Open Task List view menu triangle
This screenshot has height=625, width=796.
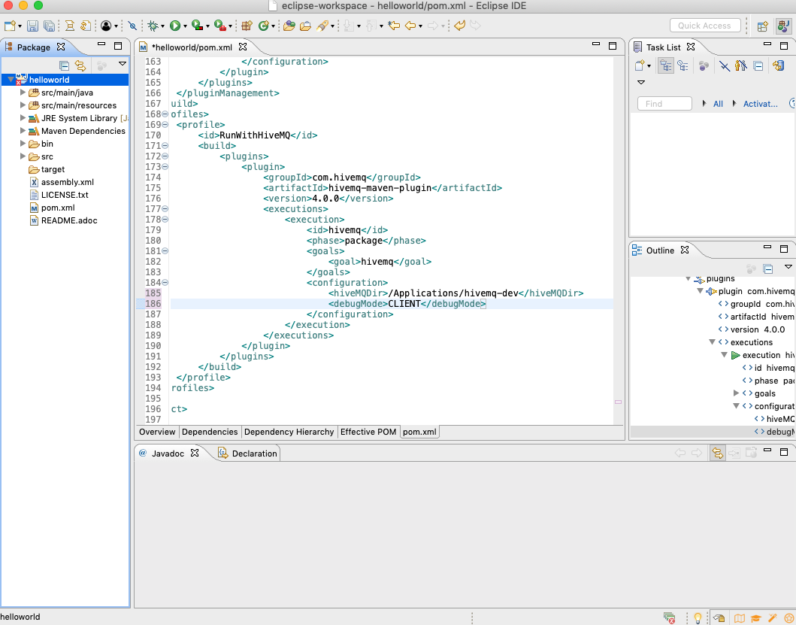(x=641, y=82)
